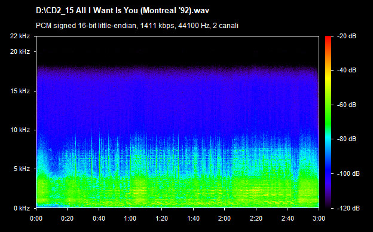Select the -80 dB legend label
This screenshot has width=373, height=232.
tap(347, 139)
